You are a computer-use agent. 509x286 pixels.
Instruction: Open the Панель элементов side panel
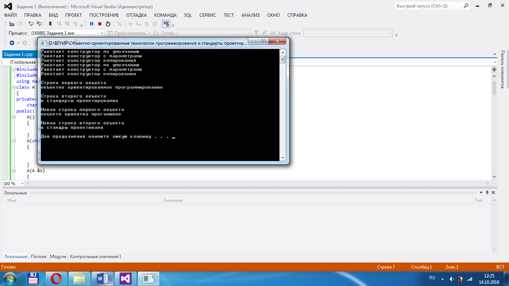click(502, 69)
